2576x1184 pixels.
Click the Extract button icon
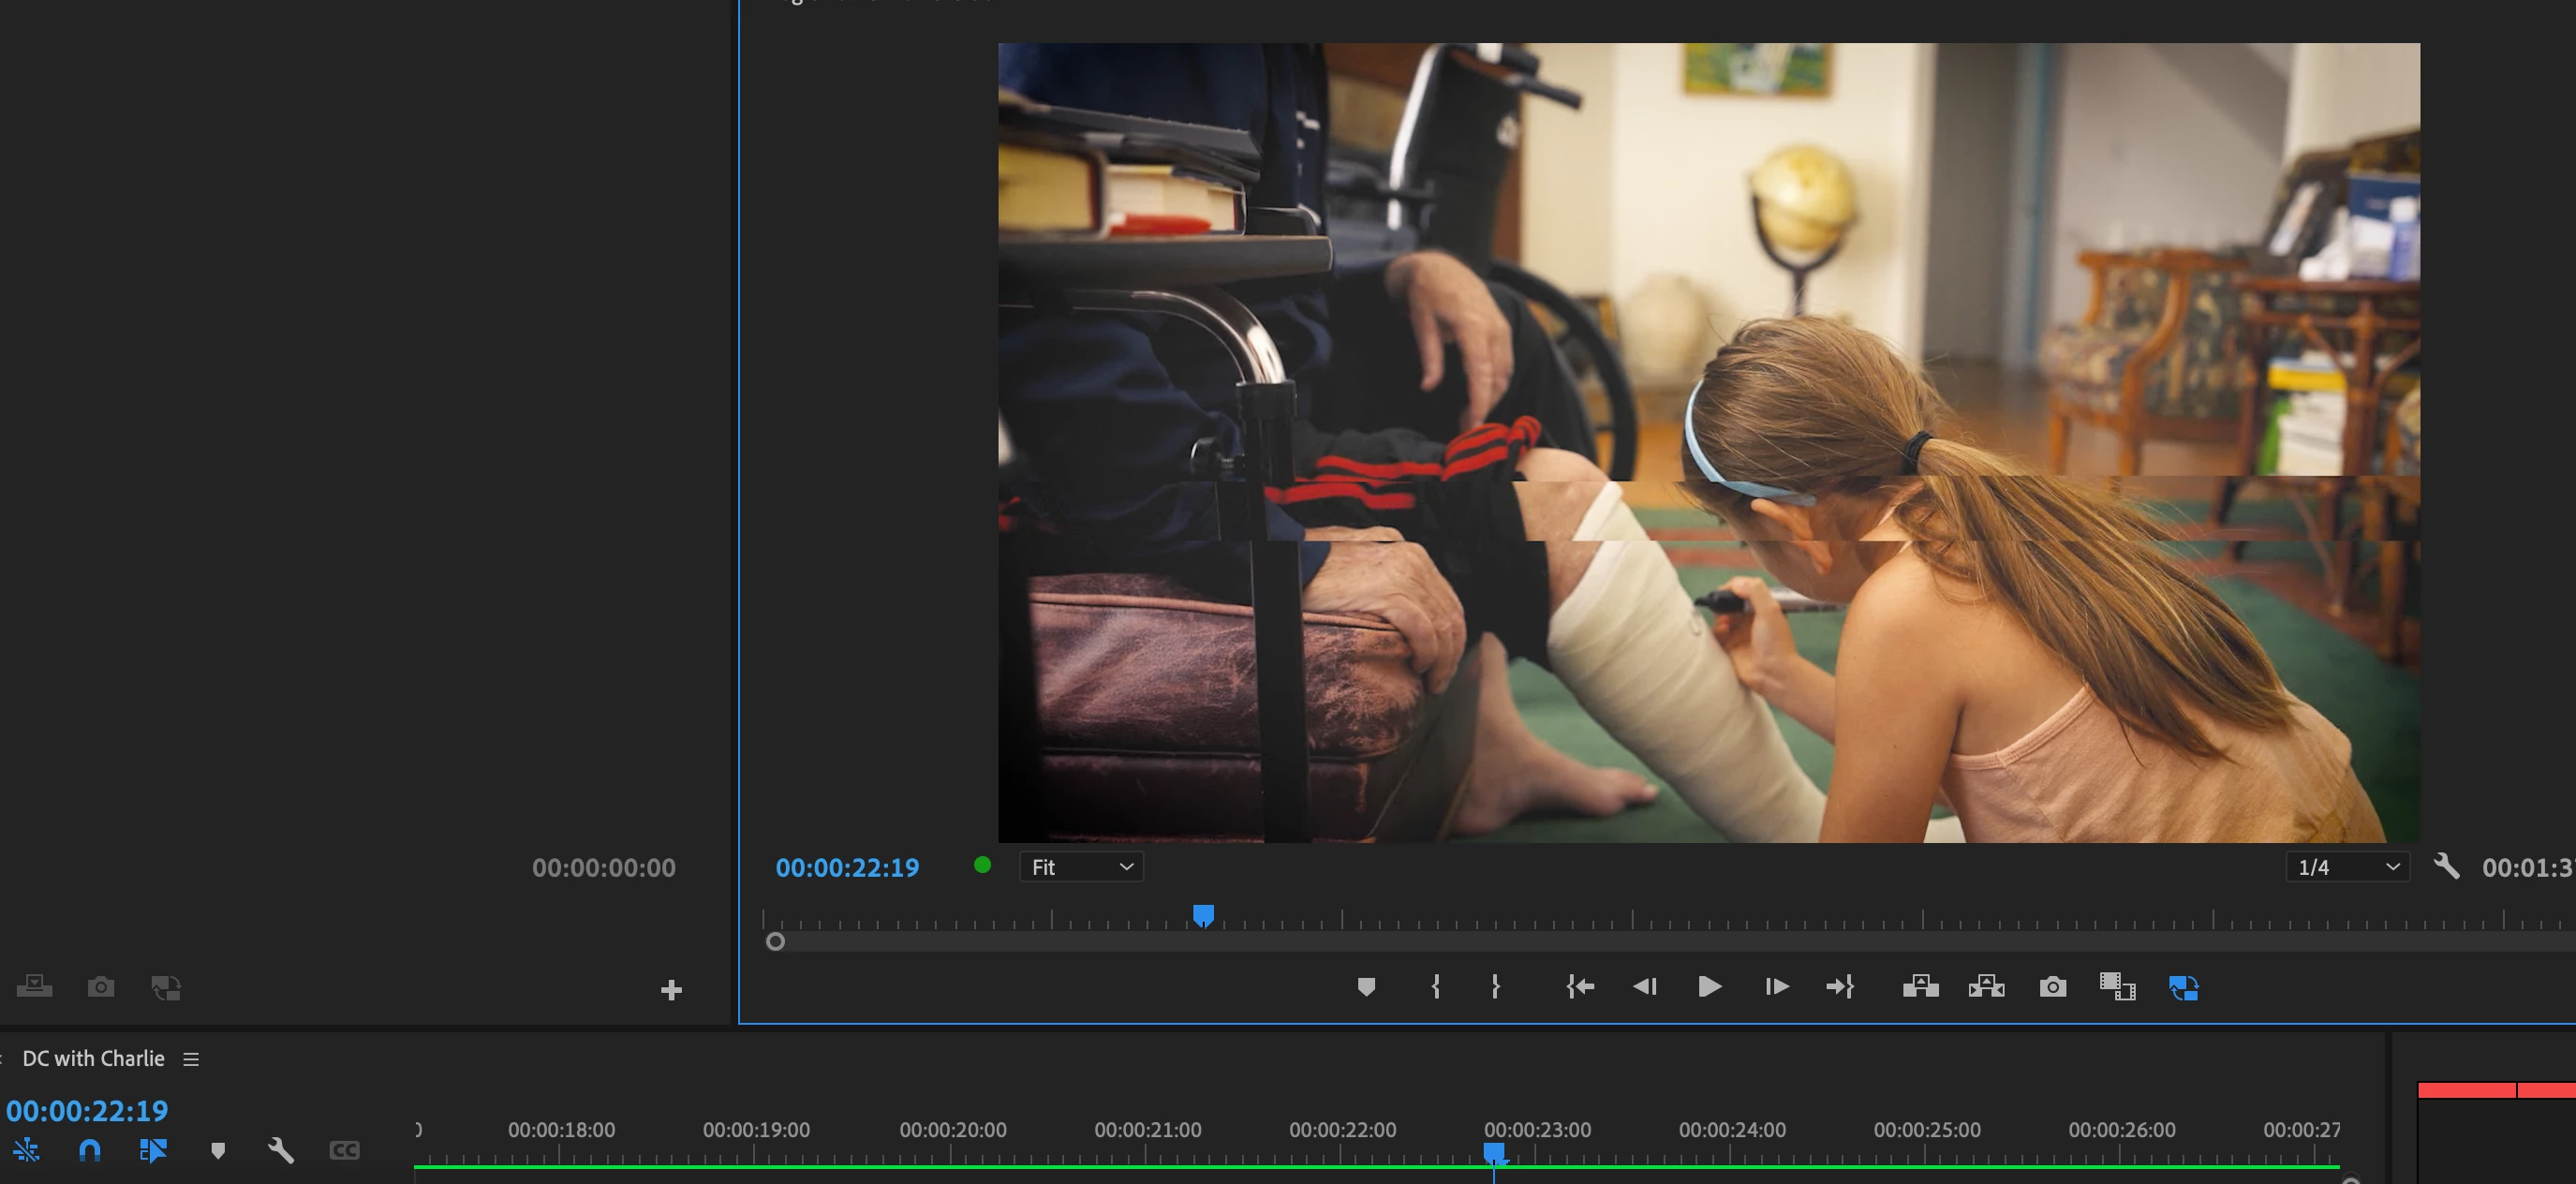coord(1986,987)
